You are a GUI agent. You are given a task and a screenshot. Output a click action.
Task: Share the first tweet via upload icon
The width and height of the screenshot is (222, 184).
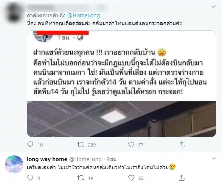point(181,144)
